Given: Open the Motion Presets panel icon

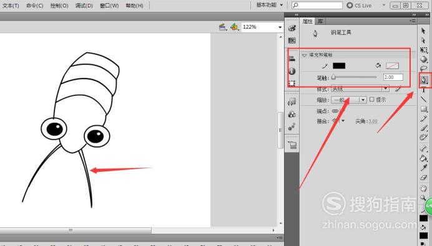Looking at the screenshot, I should (x=292, y=126).
